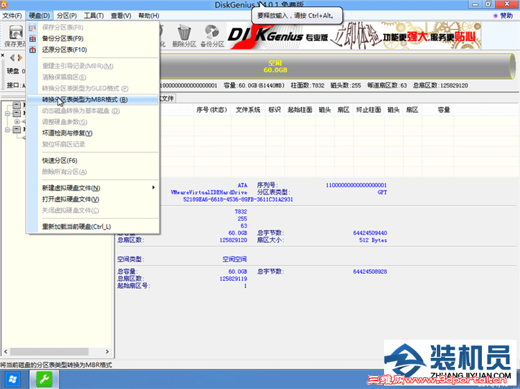Viewport: 520px width, 389px height.
Task: Click the disk GUID 52189EA6 text
Action: pos(238,200)
